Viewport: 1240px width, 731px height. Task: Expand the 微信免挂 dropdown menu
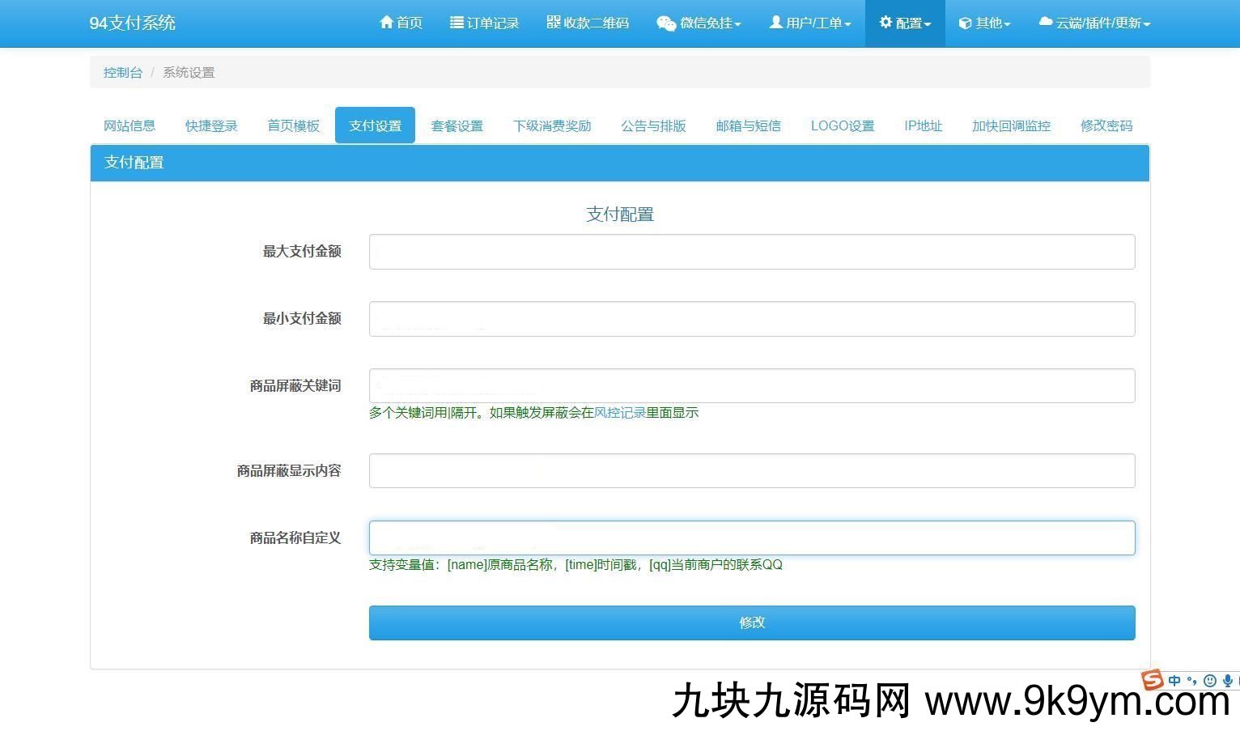point(699,23)
